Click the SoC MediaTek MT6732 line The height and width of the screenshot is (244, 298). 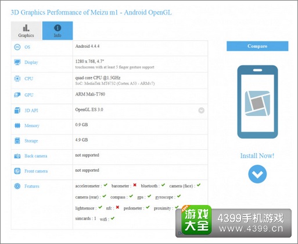115,83
